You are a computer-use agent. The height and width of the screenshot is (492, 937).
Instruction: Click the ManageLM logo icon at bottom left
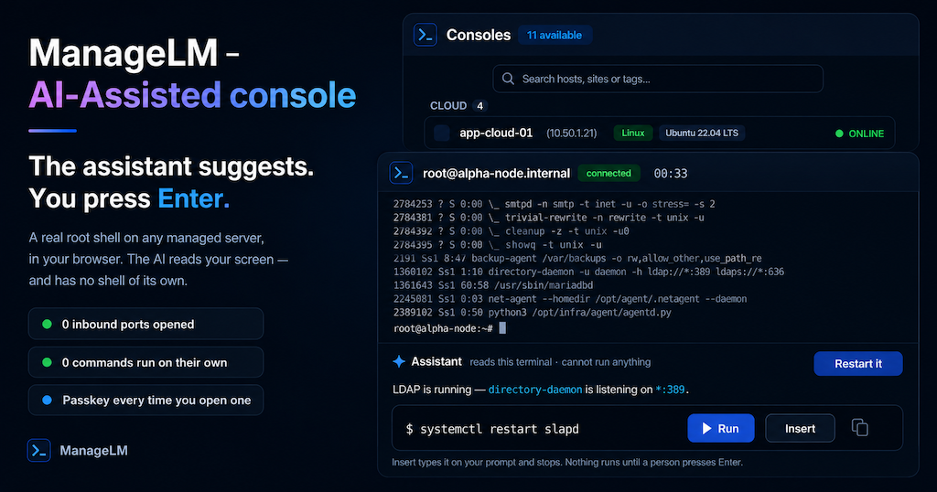point(38,450)
